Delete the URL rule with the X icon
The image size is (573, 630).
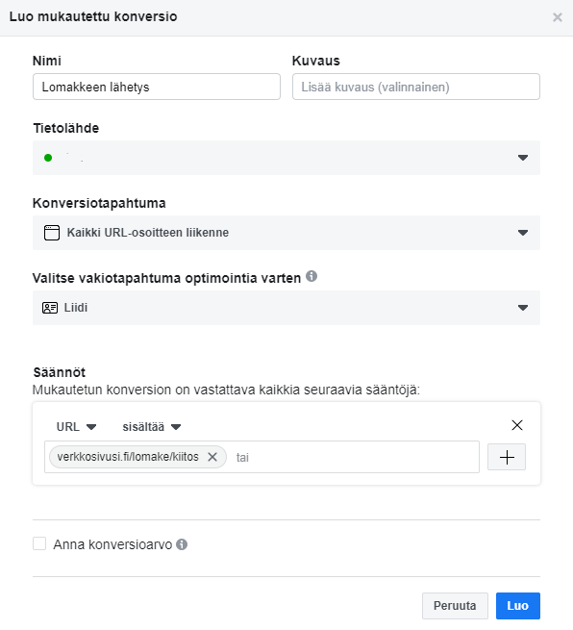coord(517,425)
